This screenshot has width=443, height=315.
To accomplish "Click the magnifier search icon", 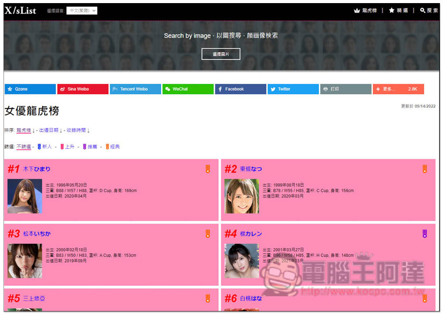I will 423,11.
